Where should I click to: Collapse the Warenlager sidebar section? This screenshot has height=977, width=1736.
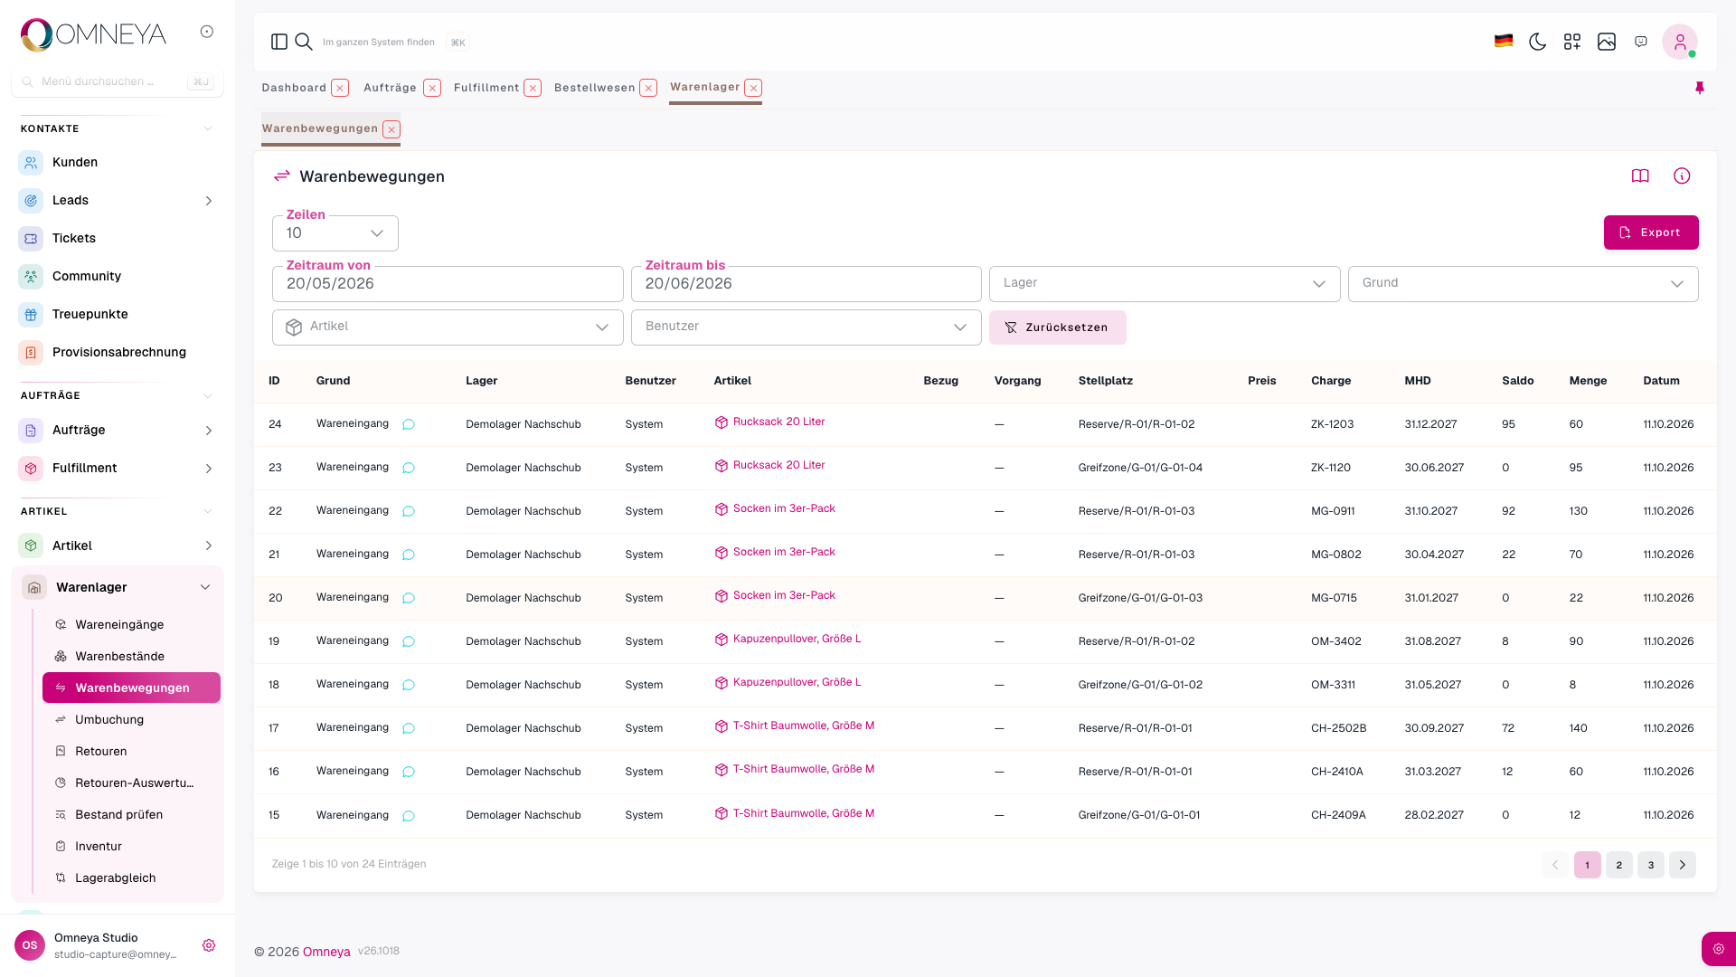pyautogui.click(x=205, y=587)
